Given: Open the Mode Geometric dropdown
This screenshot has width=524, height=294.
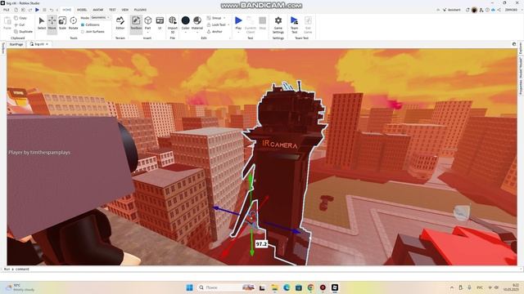Looking at the screenshot, I should click(x=100, y=18).
